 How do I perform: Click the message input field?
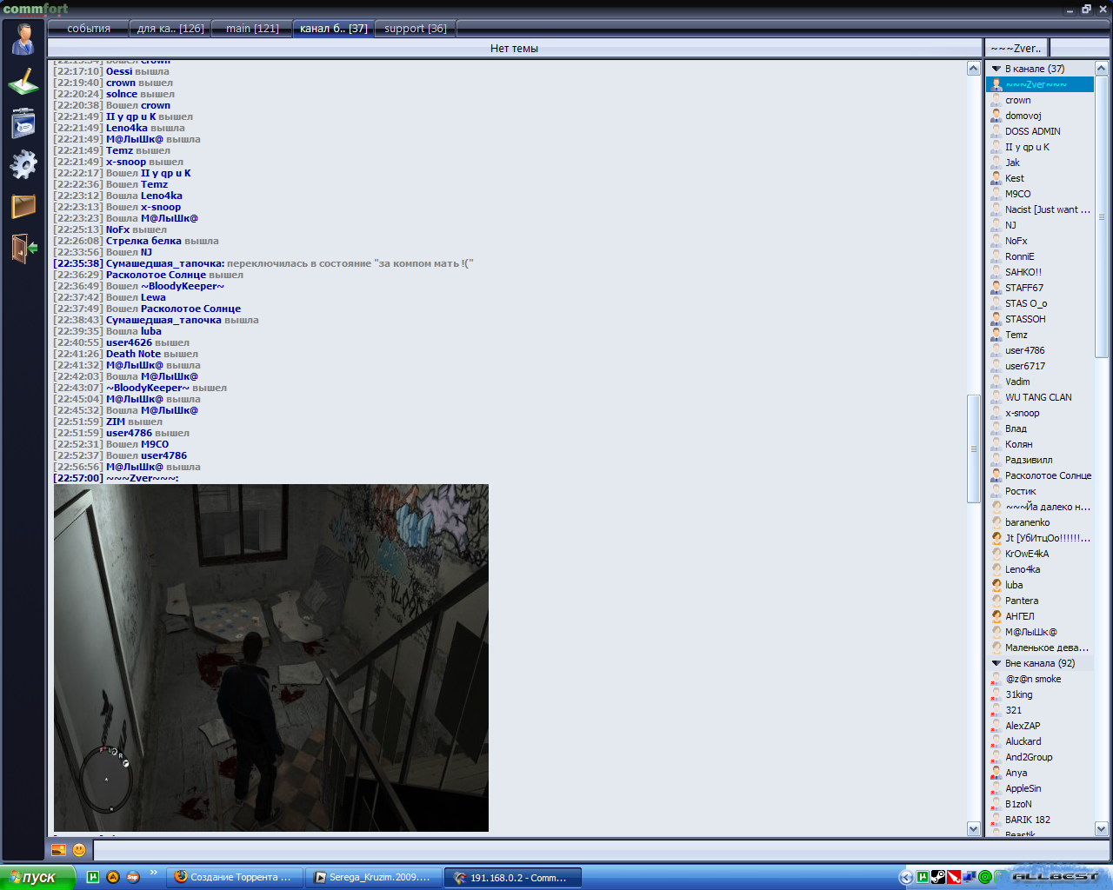600,850
